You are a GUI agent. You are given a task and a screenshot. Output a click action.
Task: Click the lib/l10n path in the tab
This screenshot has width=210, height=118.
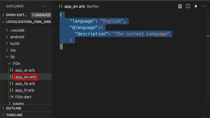point(93,7)
